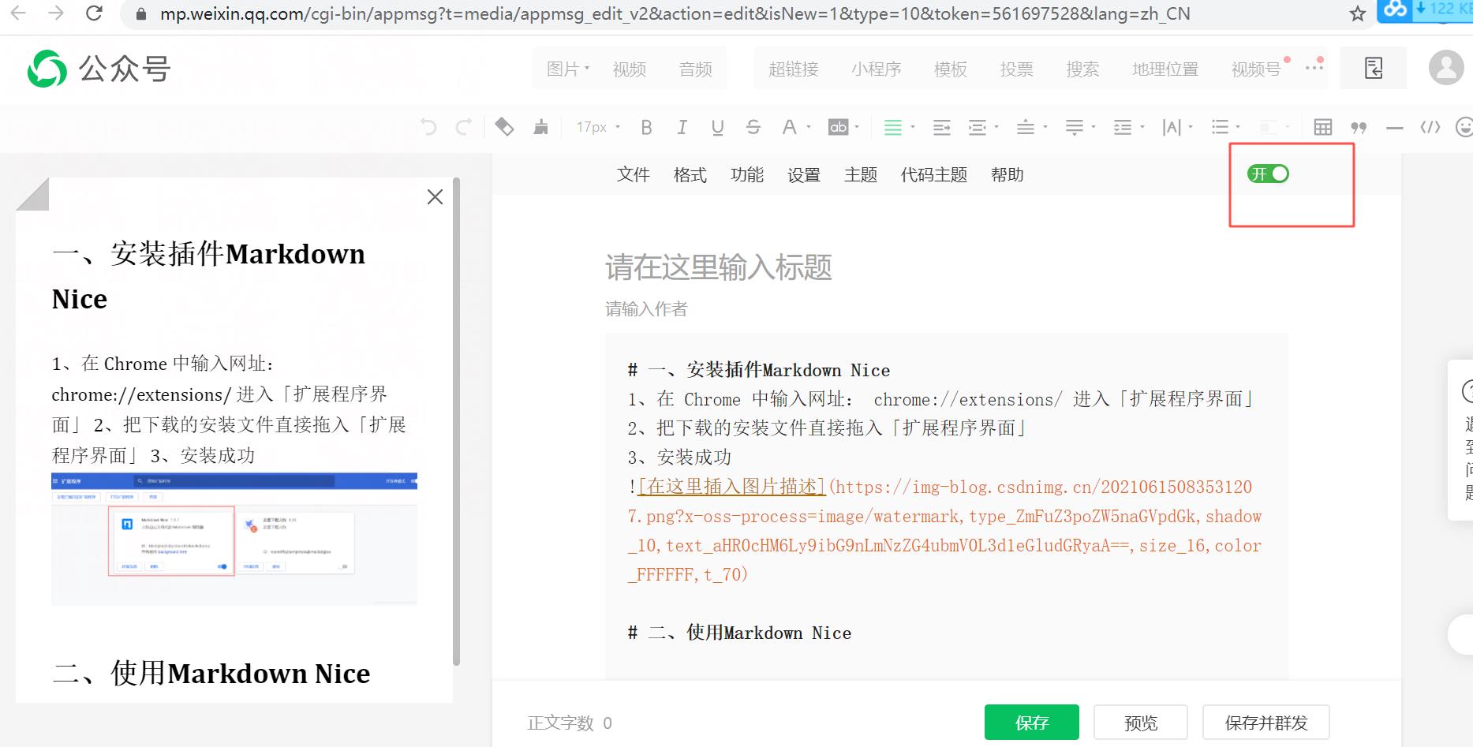Screen dimensions: 1473x747
Task: Open the 格式 menu
Action: (690, 174)
